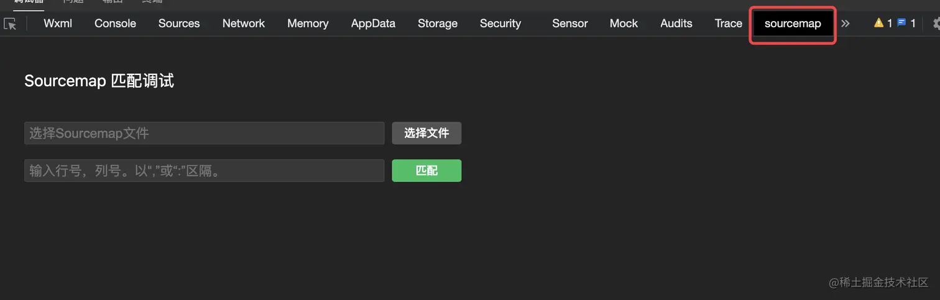
Task: Click the line and column number input
Action: click(x=204, y=170)
